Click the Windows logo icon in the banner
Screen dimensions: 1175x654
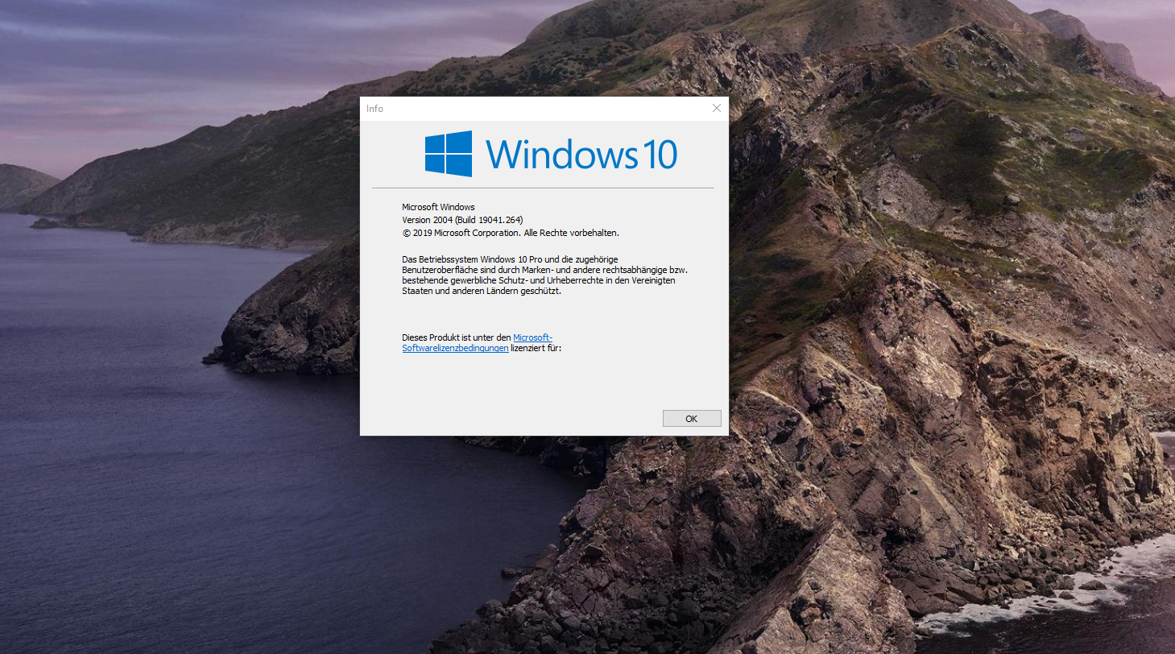[x=449, y=154]
